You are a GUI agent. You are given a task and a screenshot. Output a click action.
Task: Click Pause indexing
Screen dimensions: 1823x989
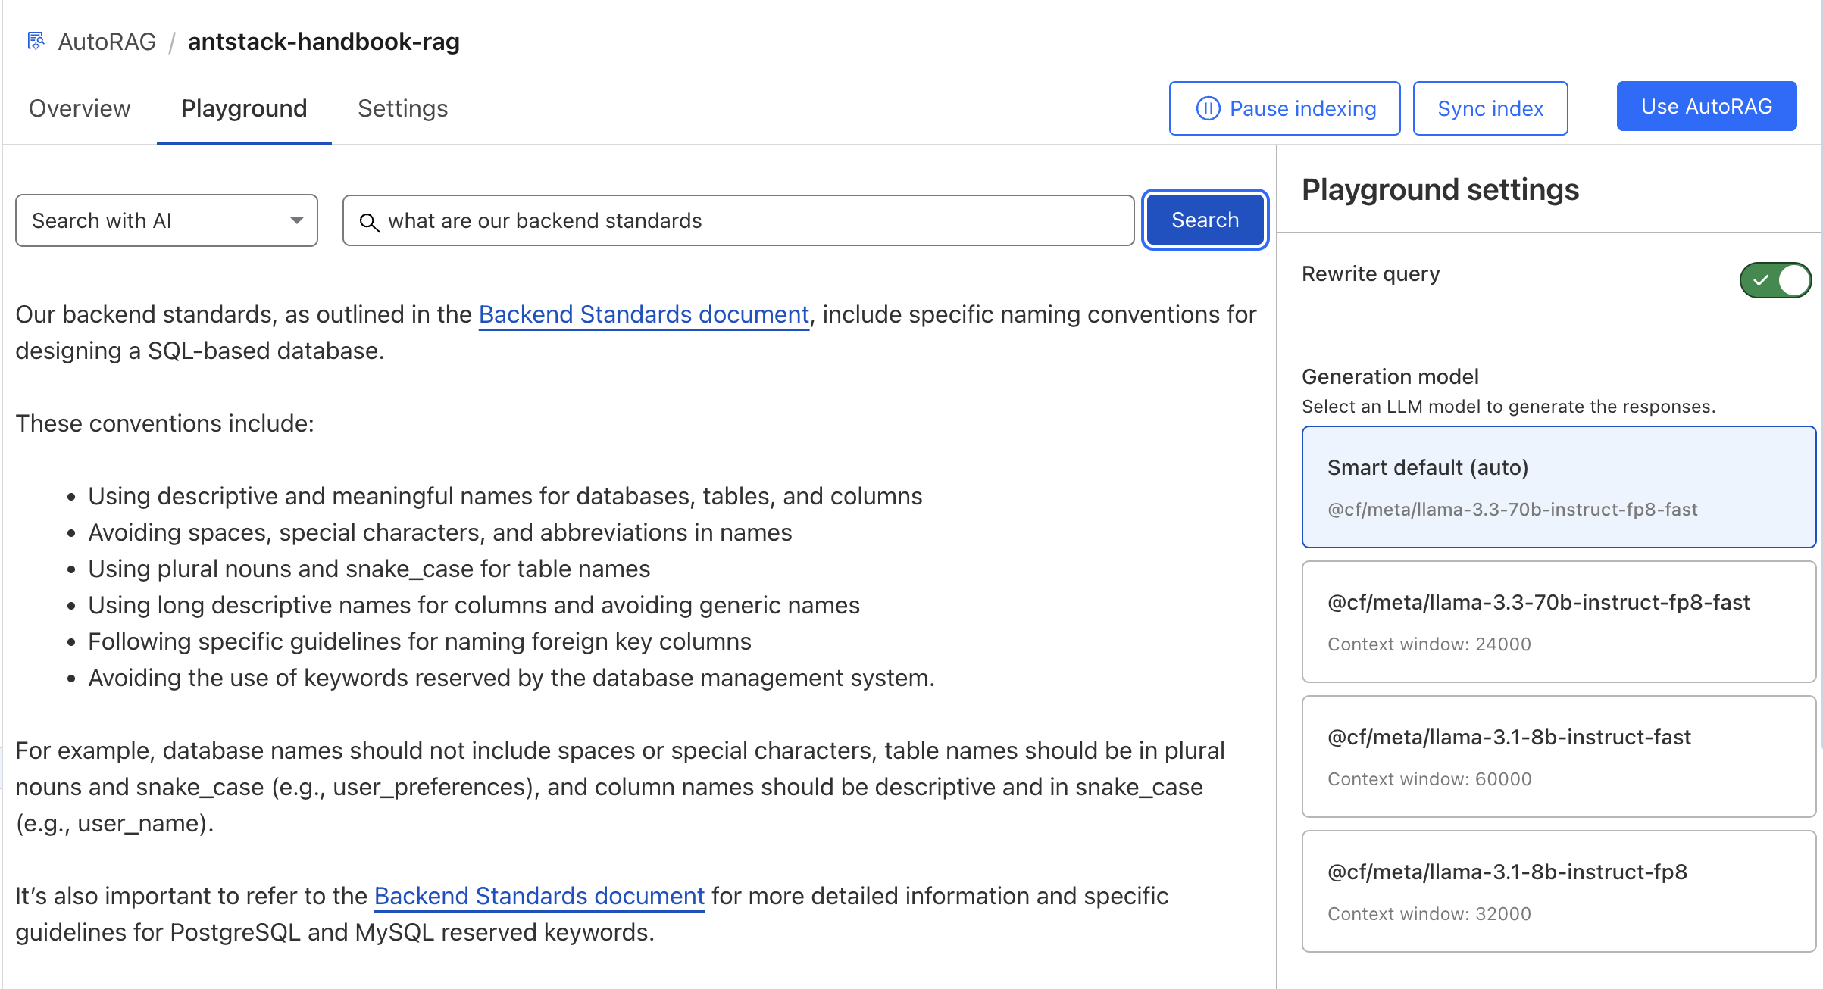point(1284,108)
